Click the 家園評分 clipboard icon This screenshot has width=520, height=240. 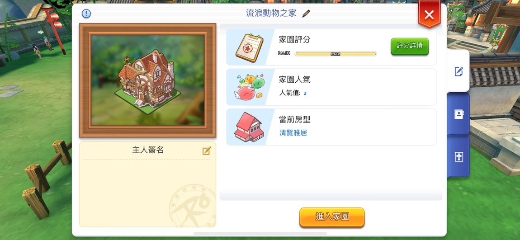[x=250, y=48]
